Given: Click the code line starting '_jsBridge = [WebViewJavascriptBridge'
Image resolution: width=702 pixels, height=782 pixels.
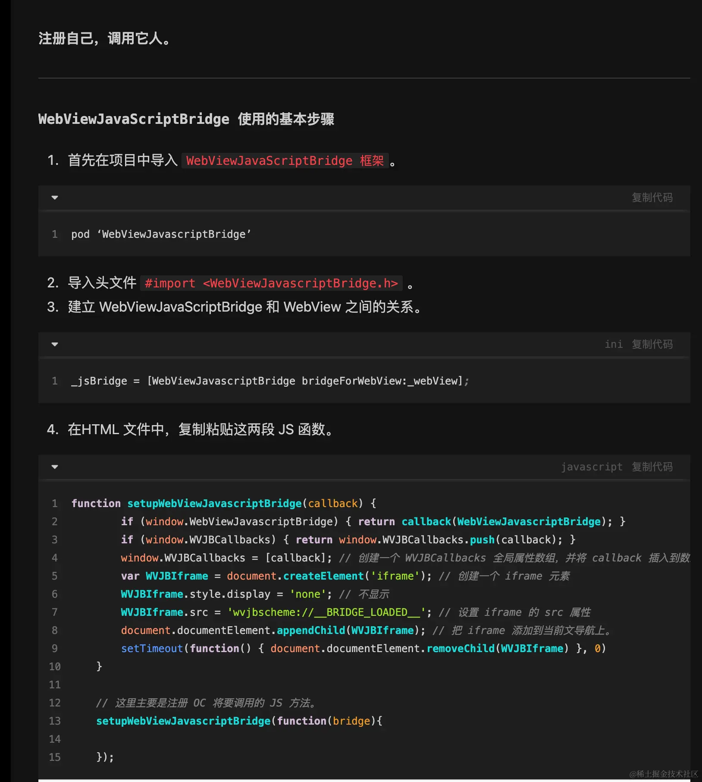Looking at the screenshot, I should [x=270, y=381].
